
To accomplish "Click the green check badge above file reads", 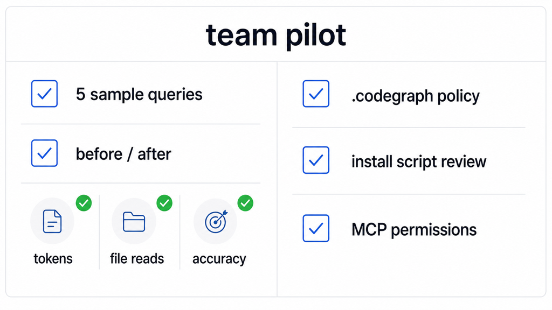I will [164, 203].
